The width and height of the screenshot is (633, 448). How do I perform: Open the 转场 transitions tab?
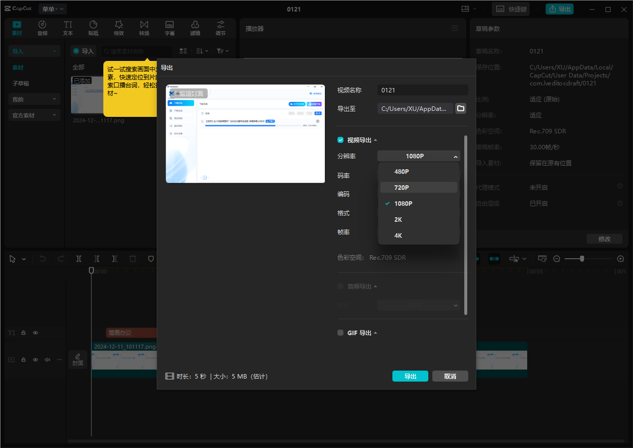pyautogui.click(x=144, y=28)
